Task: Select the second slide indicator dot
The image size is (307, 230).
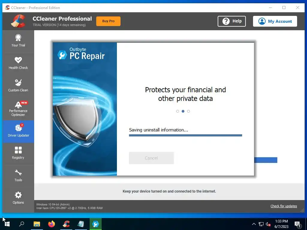Action: tap(183, 111)
